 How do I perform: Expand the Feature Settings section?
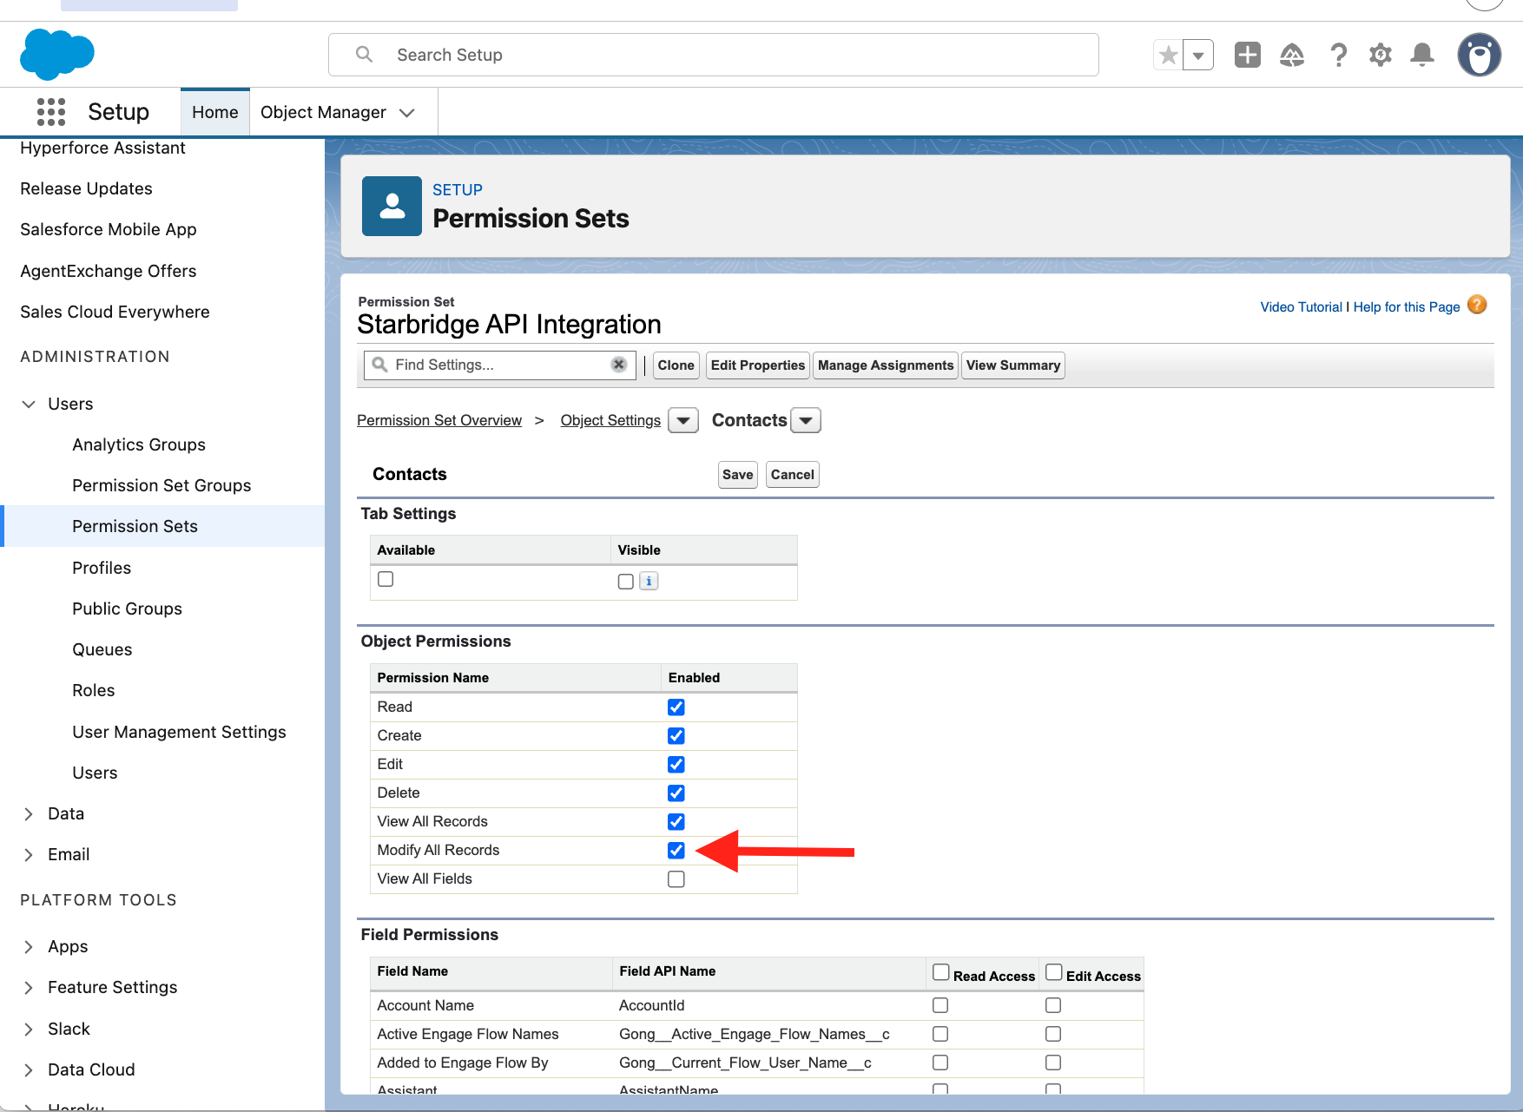(x=29, y=987)
